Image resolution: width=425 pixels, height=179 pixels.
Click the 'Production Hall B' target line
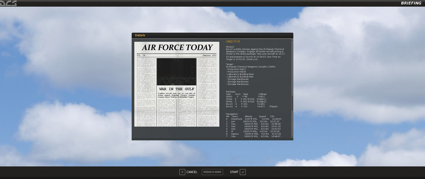pyautogui.click(x=237, y=71)
